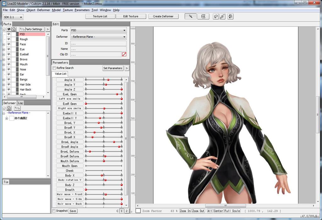Screen dimensions: 322x220
Task: Expand the Hair Side part group
Action: pos(4,85)
